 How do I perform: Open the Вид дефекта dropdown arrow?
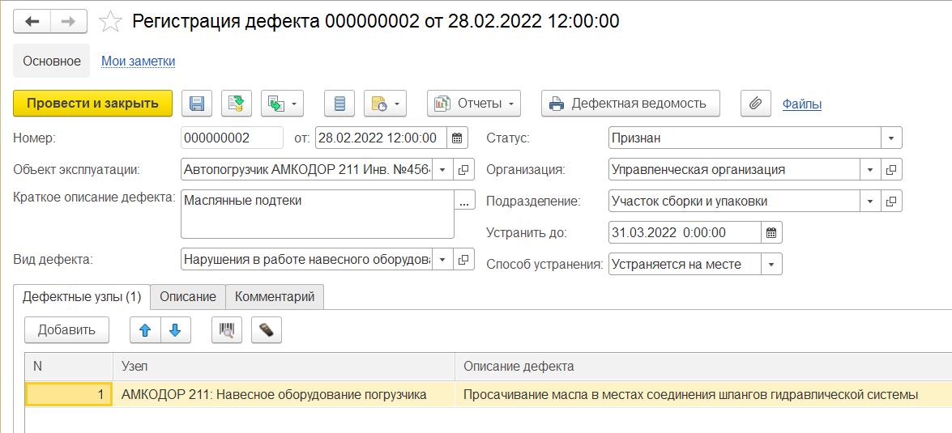pos(442,260)
